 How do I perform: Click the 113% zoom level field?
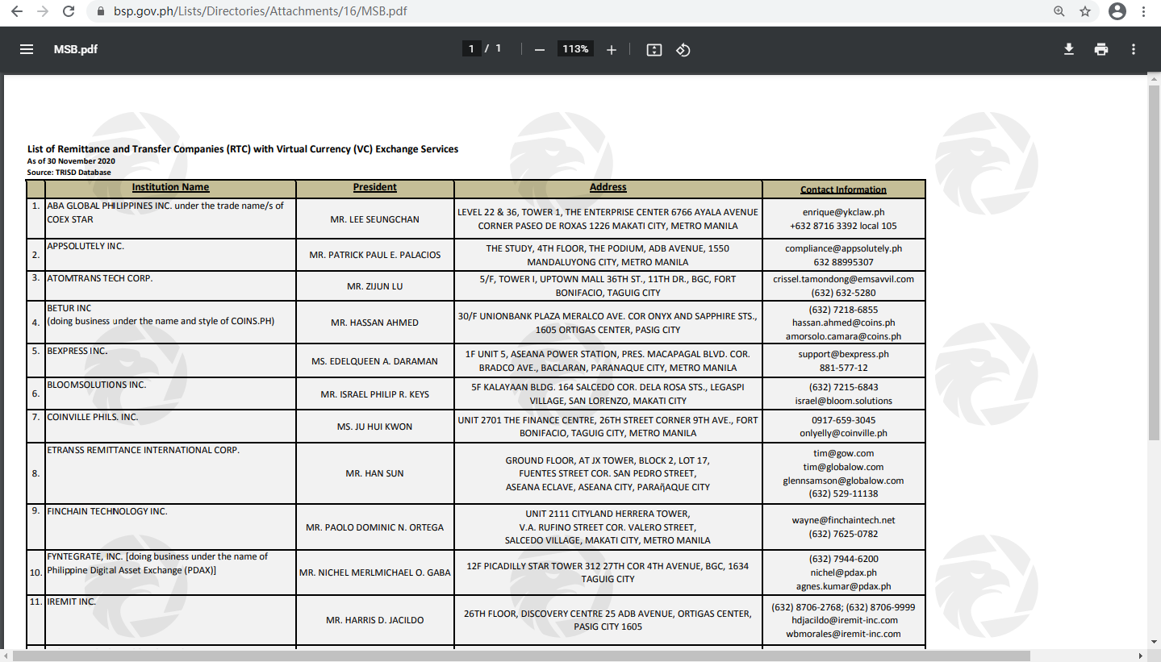point(575,48)
